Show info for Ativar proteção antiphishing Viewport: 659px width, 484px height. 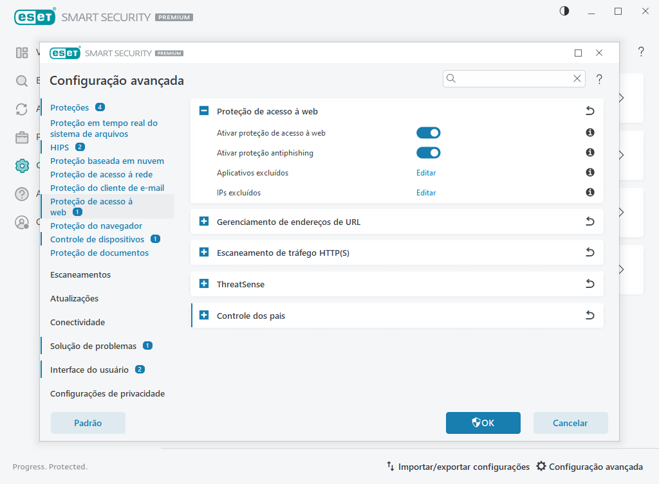point(590,152)
